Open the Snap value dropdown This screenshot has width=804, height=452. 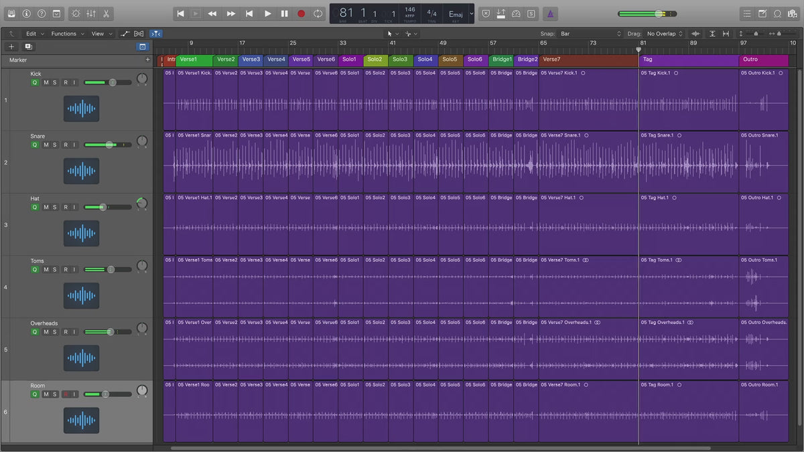[591, 33]
